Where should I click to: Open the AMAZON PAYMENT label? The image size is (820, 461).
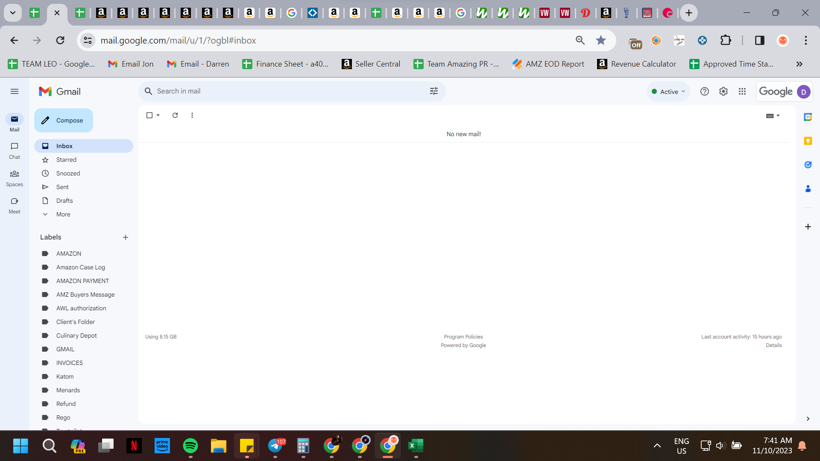[x=84, y=281]
